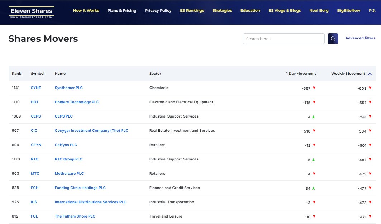Open Privacy Policy page
The height and width of the screenshot is (224, 381).
[x=158, y=10]
